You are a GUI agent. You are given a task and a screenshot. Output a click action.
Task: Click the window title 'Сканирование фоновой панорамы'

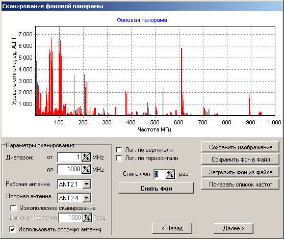tap(53, 6)
